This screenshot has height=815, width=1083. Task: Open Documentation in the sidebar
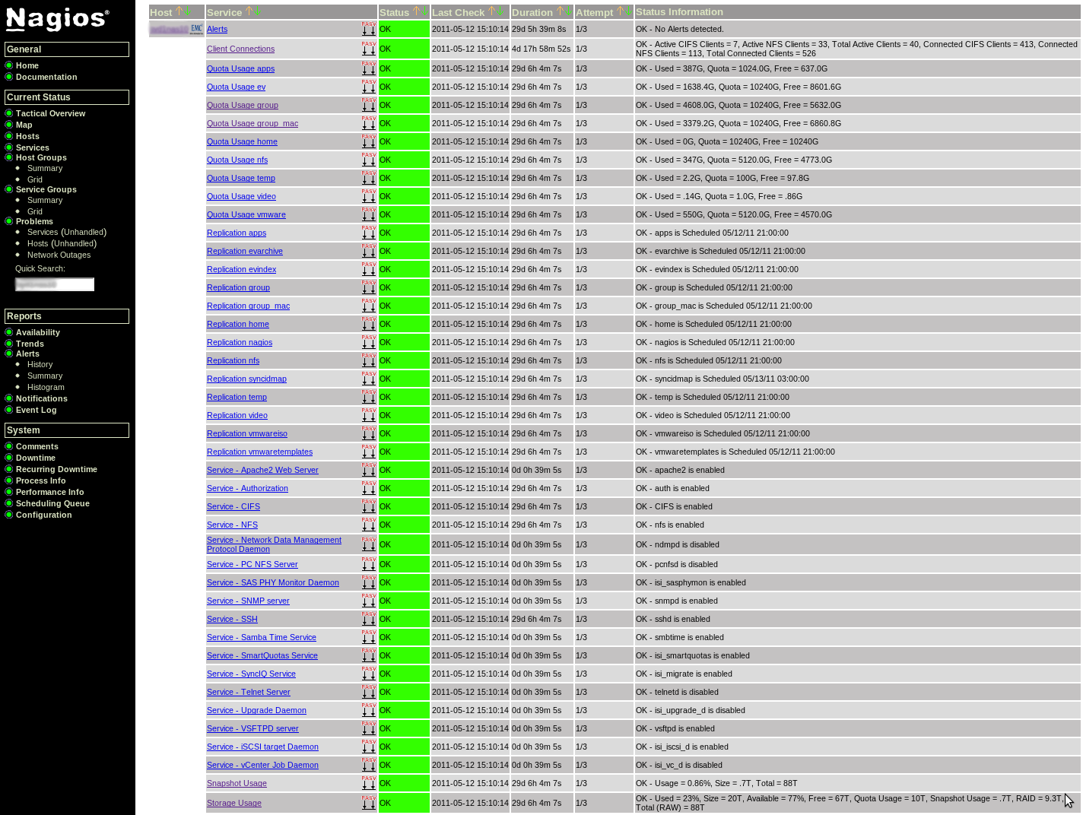click(x=46, y=77)
